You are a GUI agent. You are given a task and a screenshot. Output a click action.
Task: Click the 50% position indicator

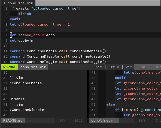[142, 67]
